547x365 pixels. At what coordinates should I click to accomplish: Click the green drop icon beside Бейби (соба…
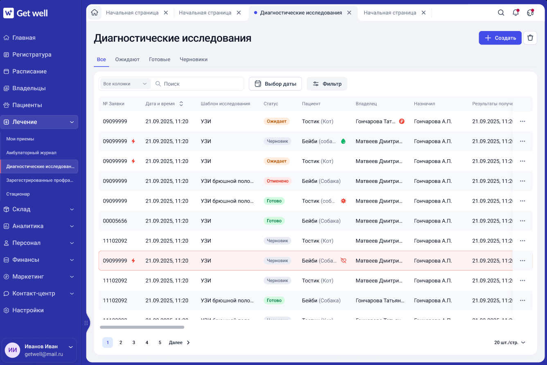point(343,141)
